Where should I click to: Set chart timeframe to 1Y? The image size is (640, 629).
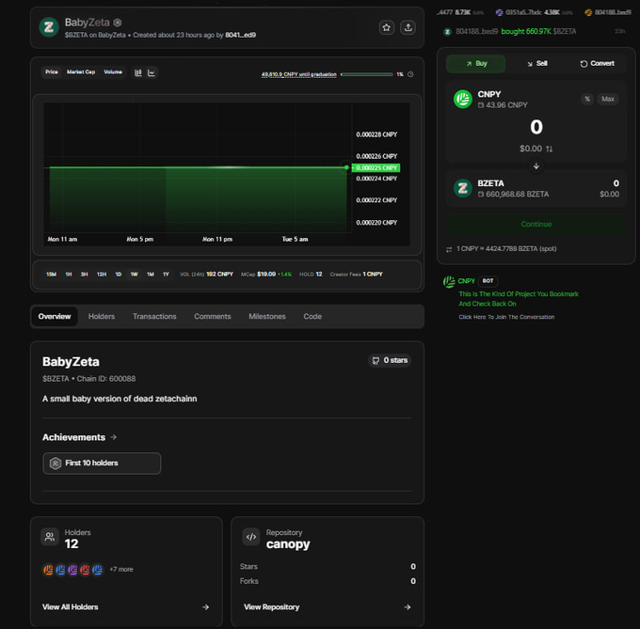coord(166,275)
